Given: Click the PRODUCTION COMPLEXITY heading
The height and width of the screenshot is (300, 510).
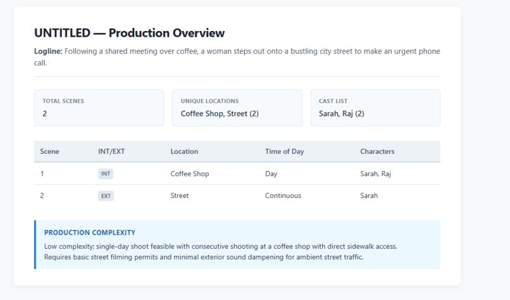Looking at the screenshot, I should point(90,233).
